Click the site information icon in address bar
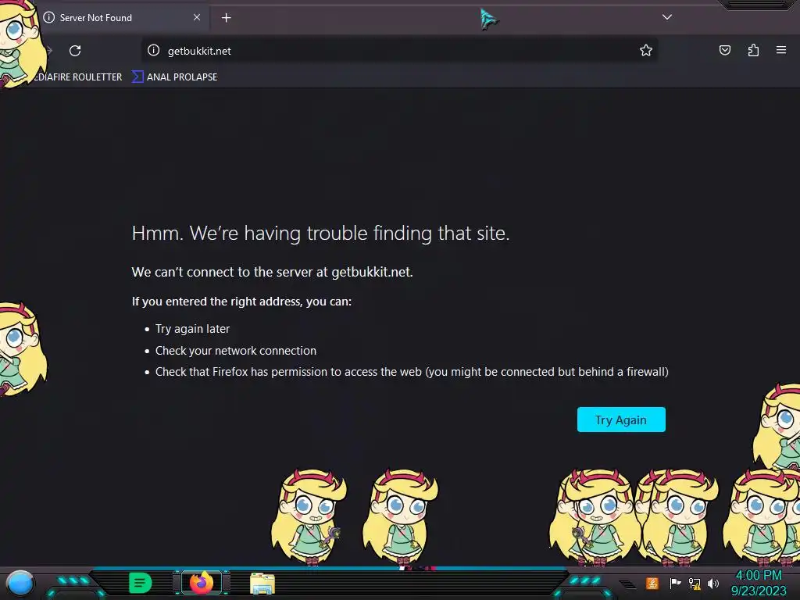The height and width of the screenshot is (600, 800). 154,50
